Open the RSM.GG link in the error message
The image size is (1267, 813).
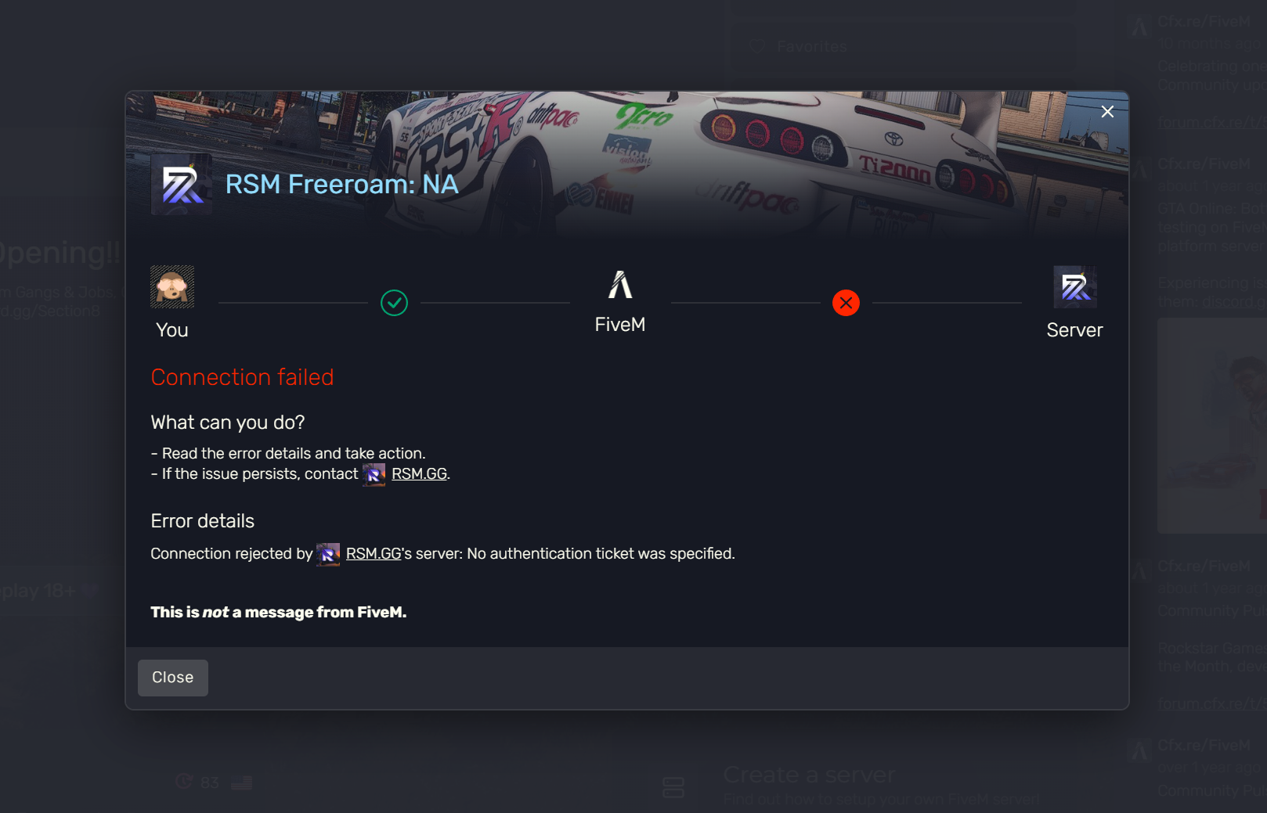374,554
